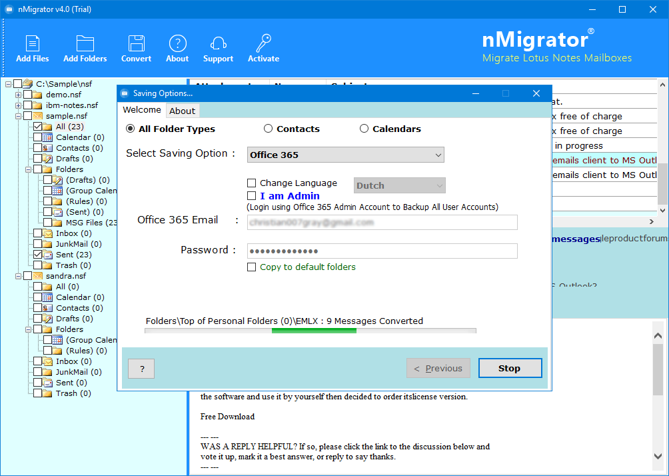Uncheck the Sent (23) folder checkbox
The width and height of the screenshot is (669, 476).
point(37,255)
